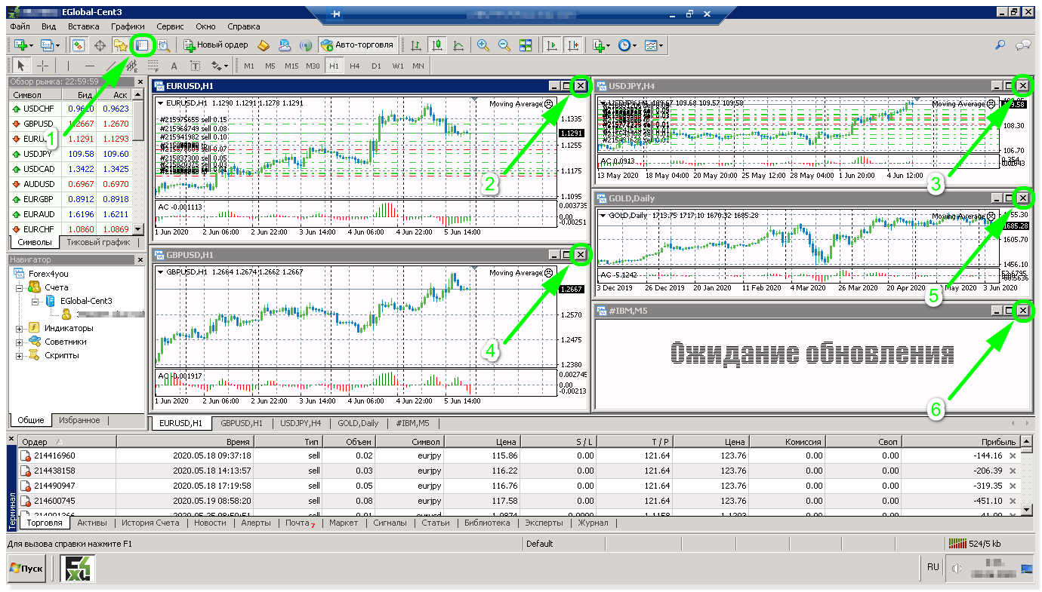Select the GBPUSD row in Market Watch

coord(38,124)
